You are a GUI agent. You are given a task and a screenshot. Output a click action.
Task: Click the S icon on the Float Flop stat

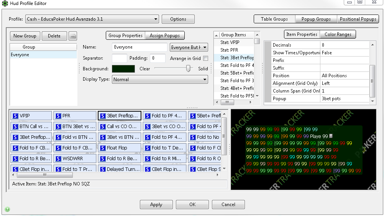[103, 148]
